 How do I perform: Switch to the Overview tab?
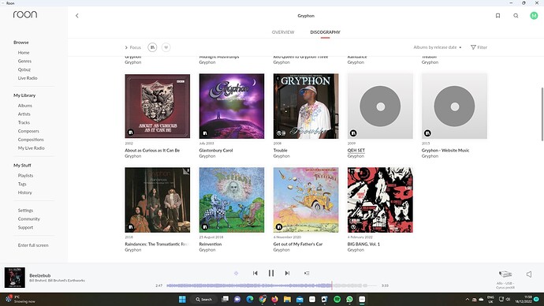[x=283, y=32]
